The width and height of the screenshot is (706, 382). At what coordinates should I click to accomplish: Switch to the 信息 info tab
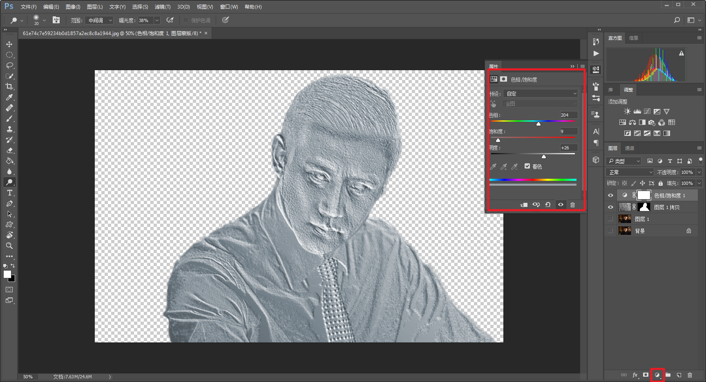634,38
